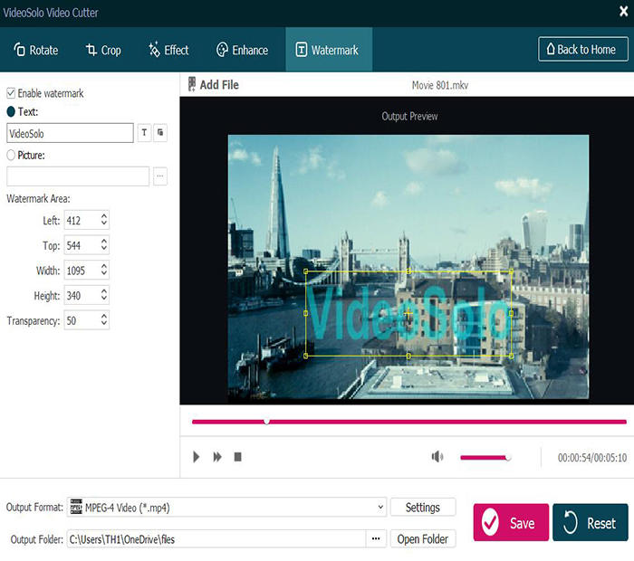Adjust the volume slider handle
This screenshot has height=561, width=634.
pyautogui.click(x=508, y=458)
